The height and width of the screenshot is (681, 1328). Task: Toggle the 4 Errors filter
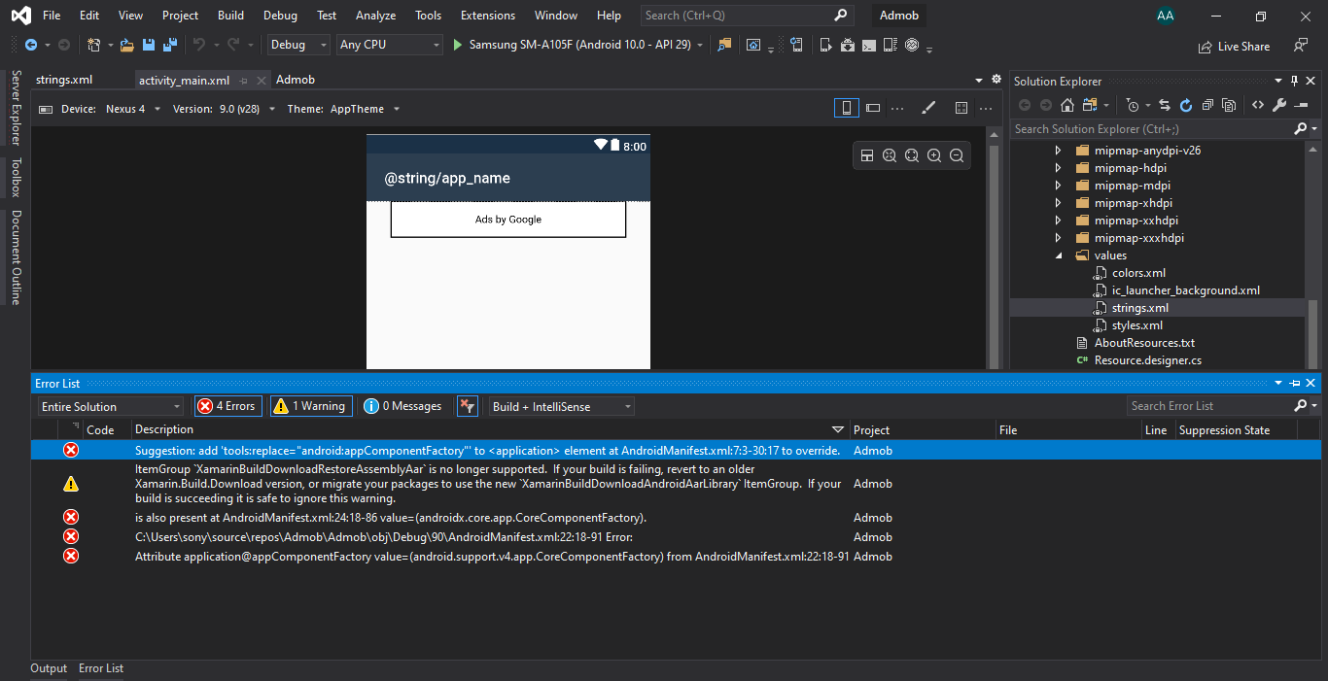227,406
